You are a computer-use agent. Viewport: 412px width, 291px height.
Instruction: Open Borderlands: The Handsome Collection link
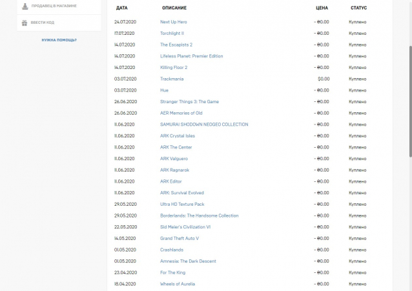coord(199,216)
